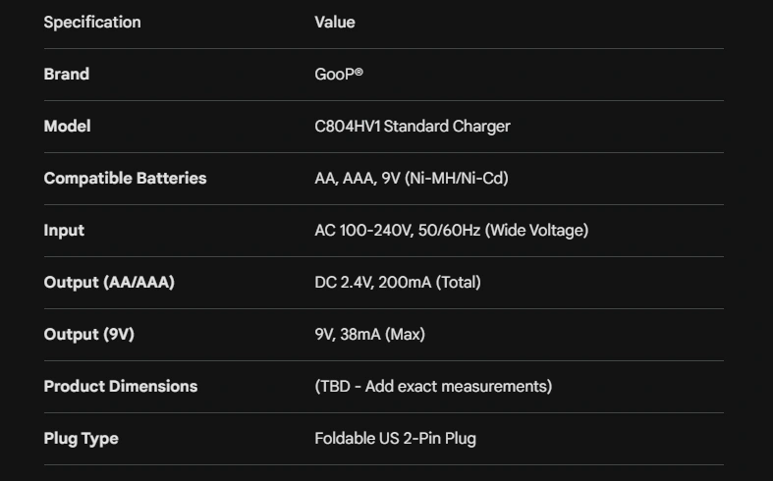Select the Product Dimensions label

(121, 386)
